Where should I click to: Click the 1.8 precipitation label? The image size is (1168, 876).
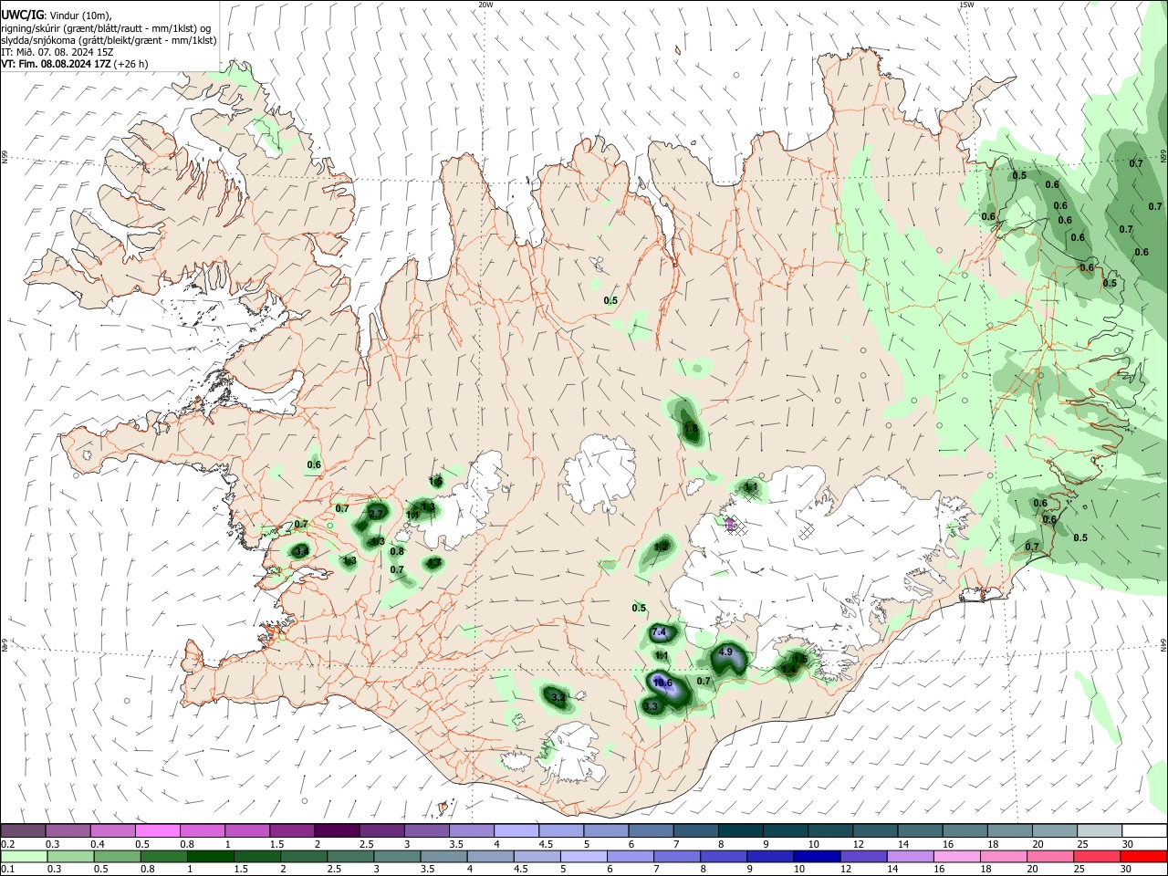pos(691,428)
